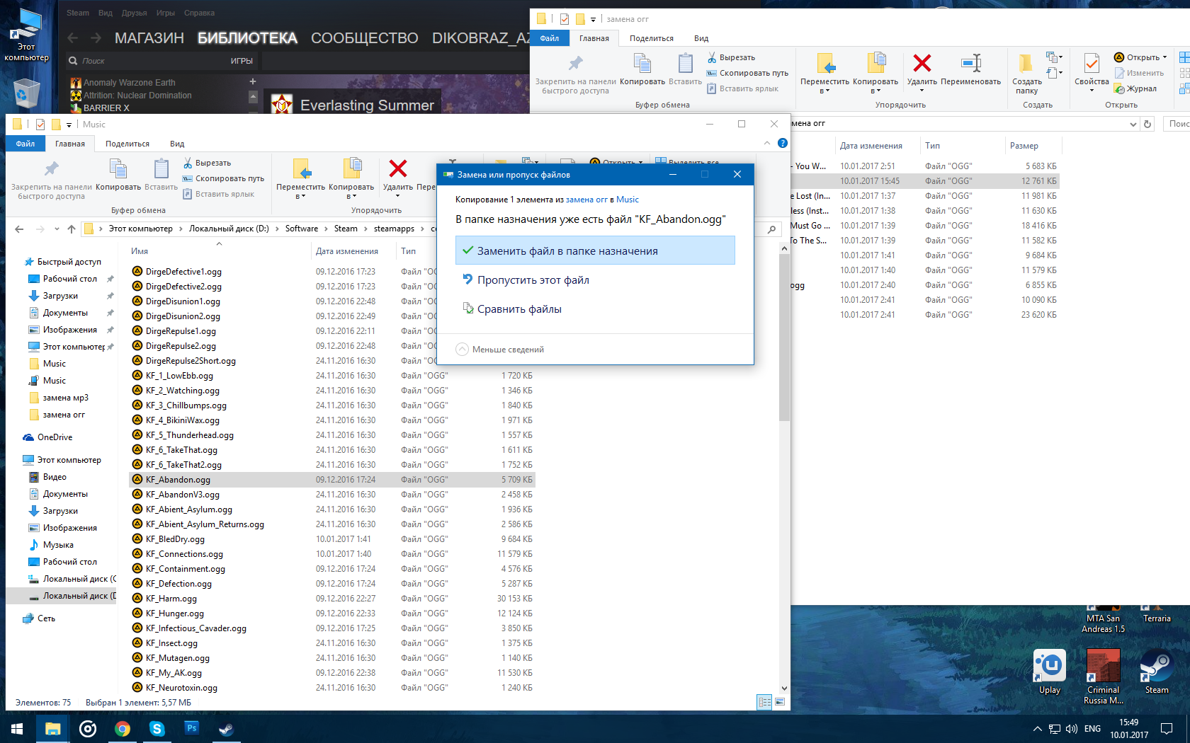This screenshot has height=743, width=1190.
Task: Select the Recycle Bin desktop icon
Action: (x=26, y=93)
